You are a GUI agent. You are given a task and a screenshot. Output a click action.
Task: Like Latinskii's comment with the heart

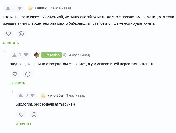(9, 34)
